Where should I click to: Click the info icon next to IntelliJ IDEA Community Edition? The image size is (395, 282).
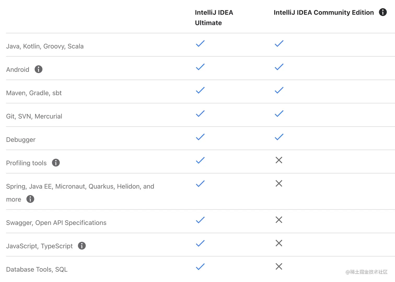pos(383,12)
